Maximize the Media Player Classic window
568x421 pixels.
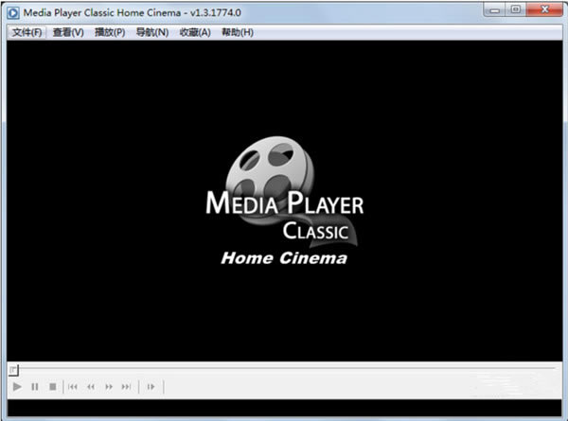(x=516, y=9)
